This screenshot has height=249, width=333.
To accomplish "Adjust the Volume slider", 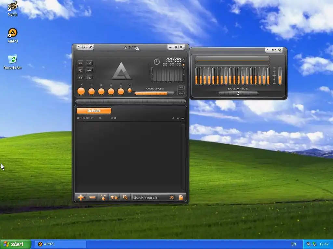I will [154, 93].
